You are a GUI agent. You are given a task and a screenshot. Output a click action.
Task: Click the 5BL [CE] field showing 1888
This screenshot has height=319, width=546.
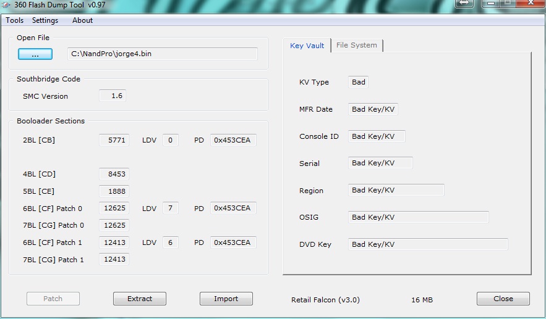coord(114,191)
